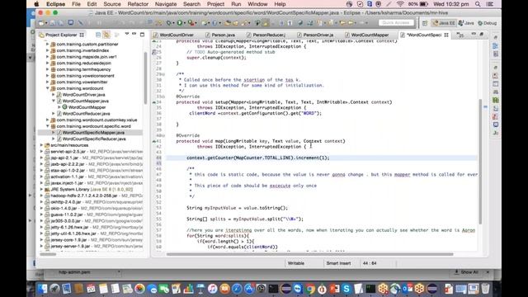Click the override marker beside line 34
The height and width of the screenshot is (297, 528).
pyautogui.click(x=154, y=102)
